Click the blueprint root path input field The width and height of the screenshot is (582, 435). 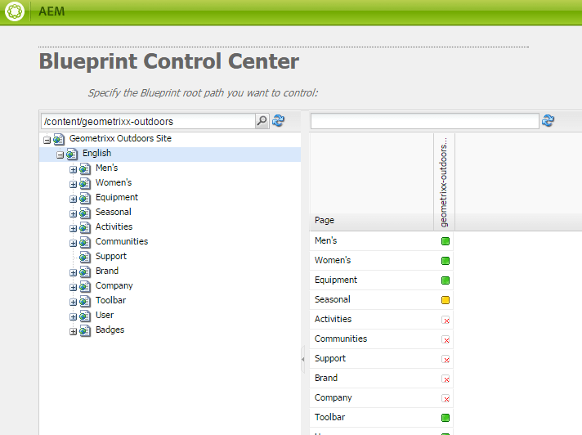(147, 121)
